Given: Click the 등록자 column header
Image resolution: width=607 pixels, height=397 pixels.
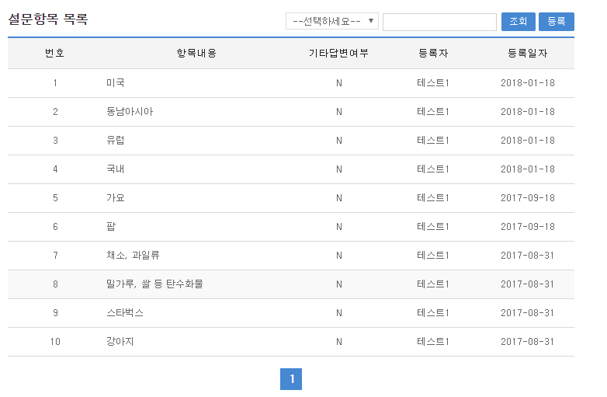Looking at the screenshot, I should [432, 54].
